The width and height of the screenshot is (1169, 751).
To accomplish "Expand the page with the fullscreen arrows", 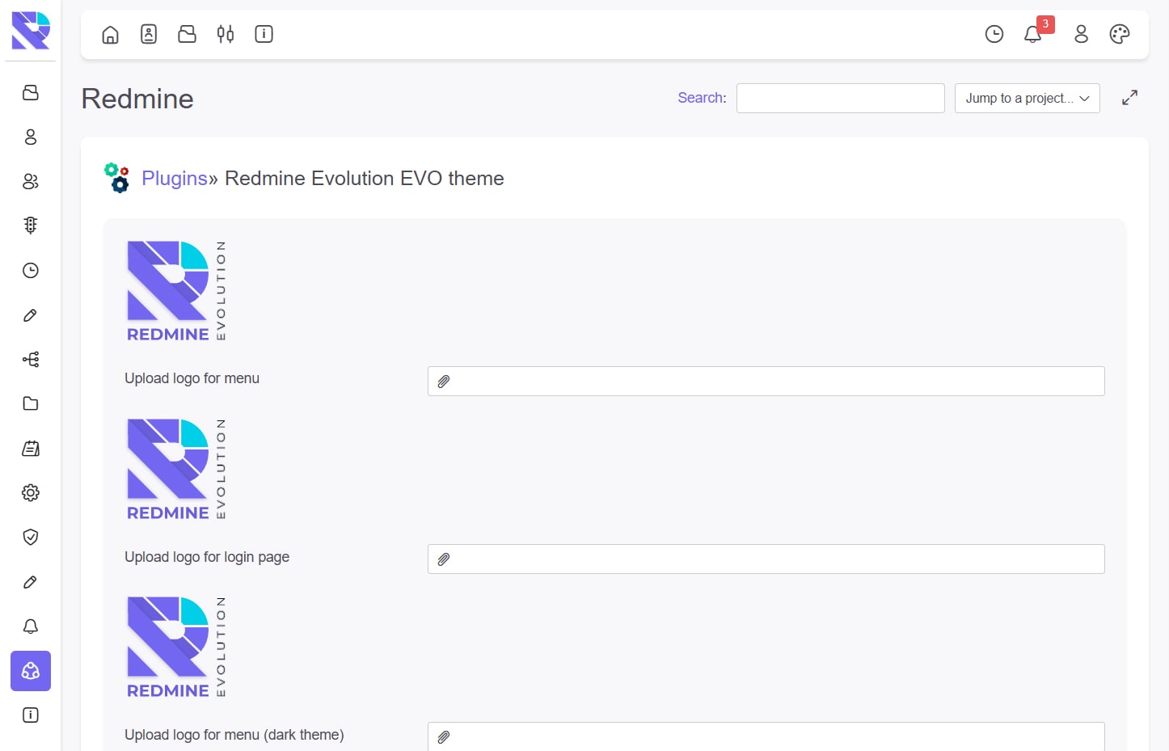I will tap(1129, 97).
